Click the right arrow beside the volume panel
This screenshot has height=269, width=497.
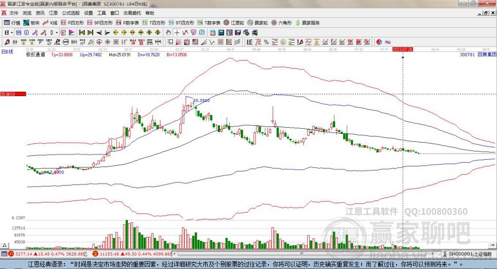492,245
